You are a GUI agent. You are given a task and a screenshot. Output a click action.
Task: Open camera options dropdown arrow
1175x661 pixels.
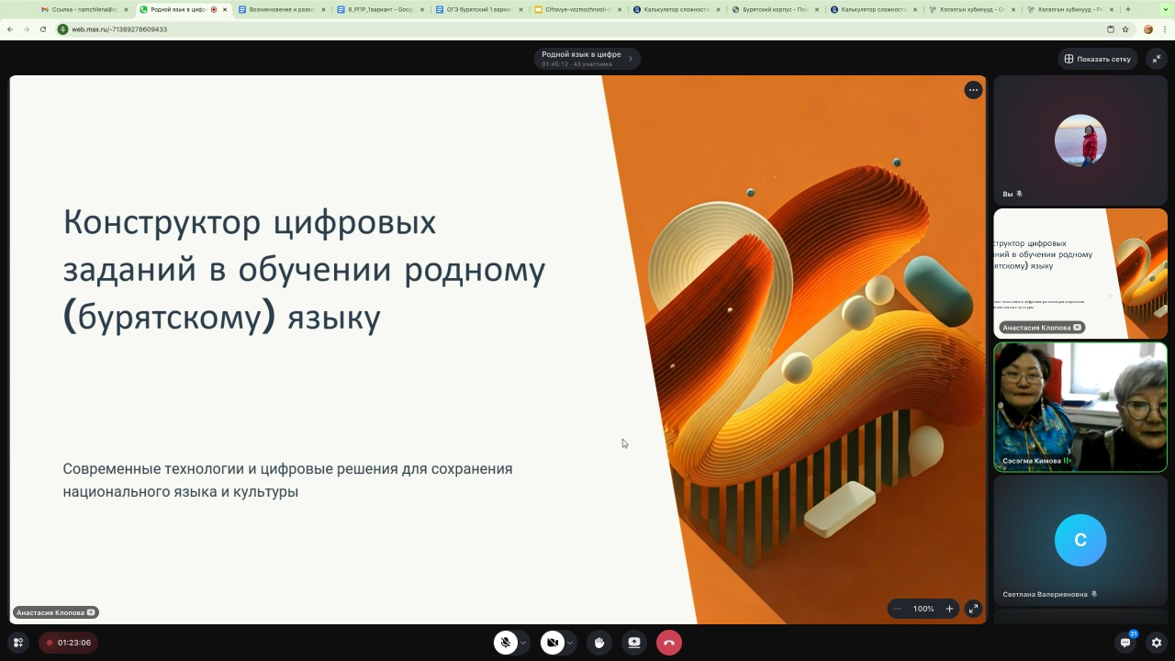click(x=570, y=643)
